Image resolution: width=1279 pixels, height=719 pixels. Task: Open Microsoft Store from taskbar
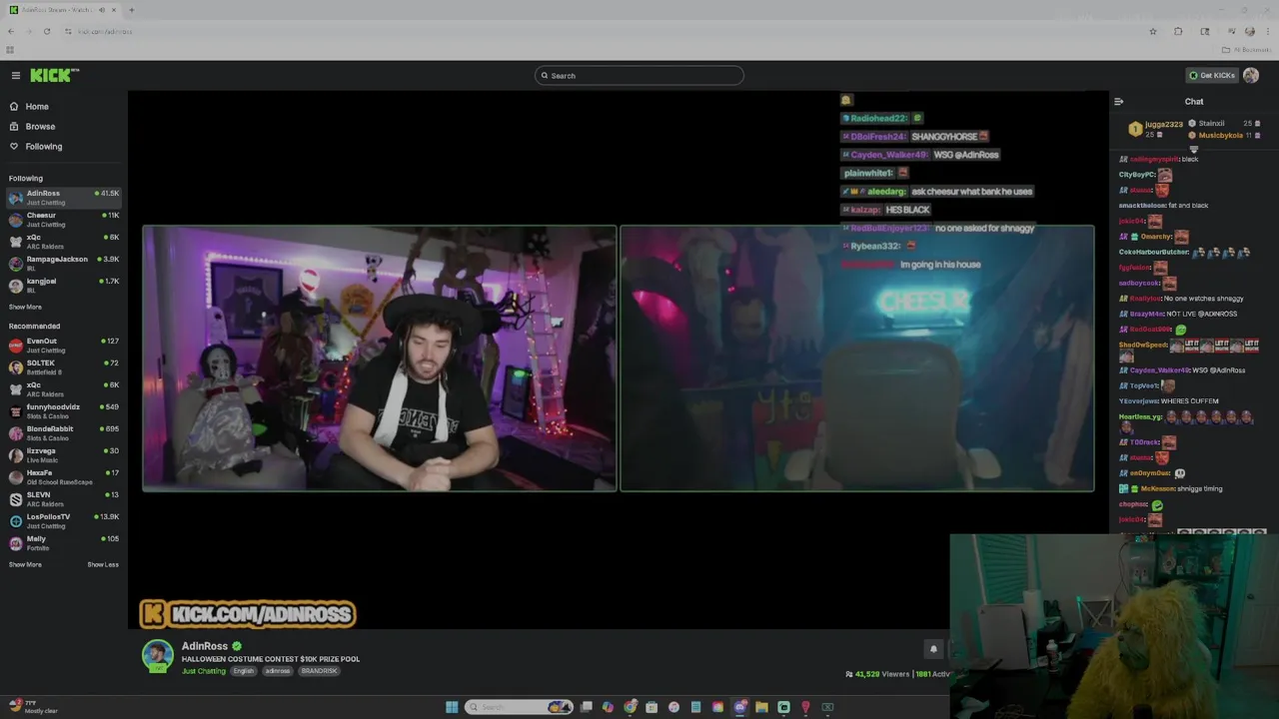point(651,707)
